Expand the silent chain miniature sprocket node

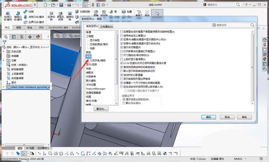coord(4,87)
